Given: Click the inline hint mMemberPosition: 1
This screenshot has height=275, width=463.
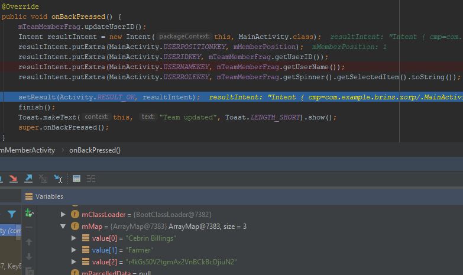Looking at the screenshot, I should (x=349, y=47).
